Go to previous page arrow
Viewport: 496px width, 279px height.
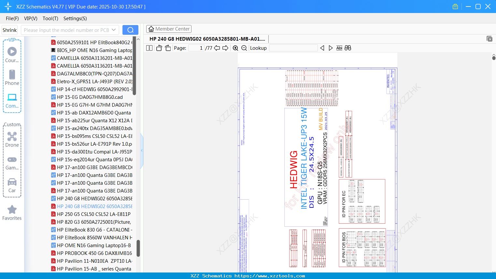click(x=217, y=48)
